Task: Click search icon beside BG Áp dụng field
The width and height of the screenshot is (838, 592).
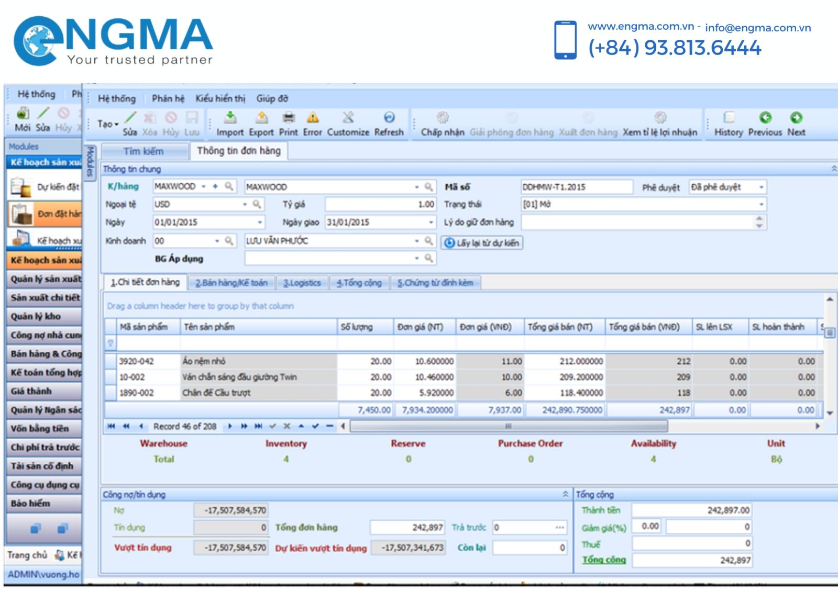Action: click(429, 258)
